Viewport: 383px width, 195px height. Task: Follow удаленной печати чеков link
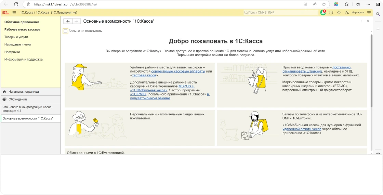pos(302,129)
